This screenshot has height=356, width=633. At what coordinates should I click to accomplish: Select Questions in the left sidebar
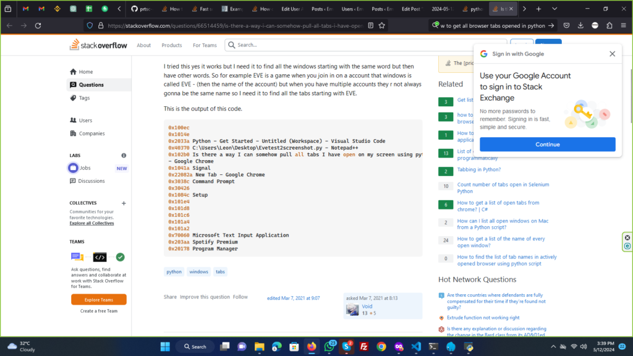(91, 85)
